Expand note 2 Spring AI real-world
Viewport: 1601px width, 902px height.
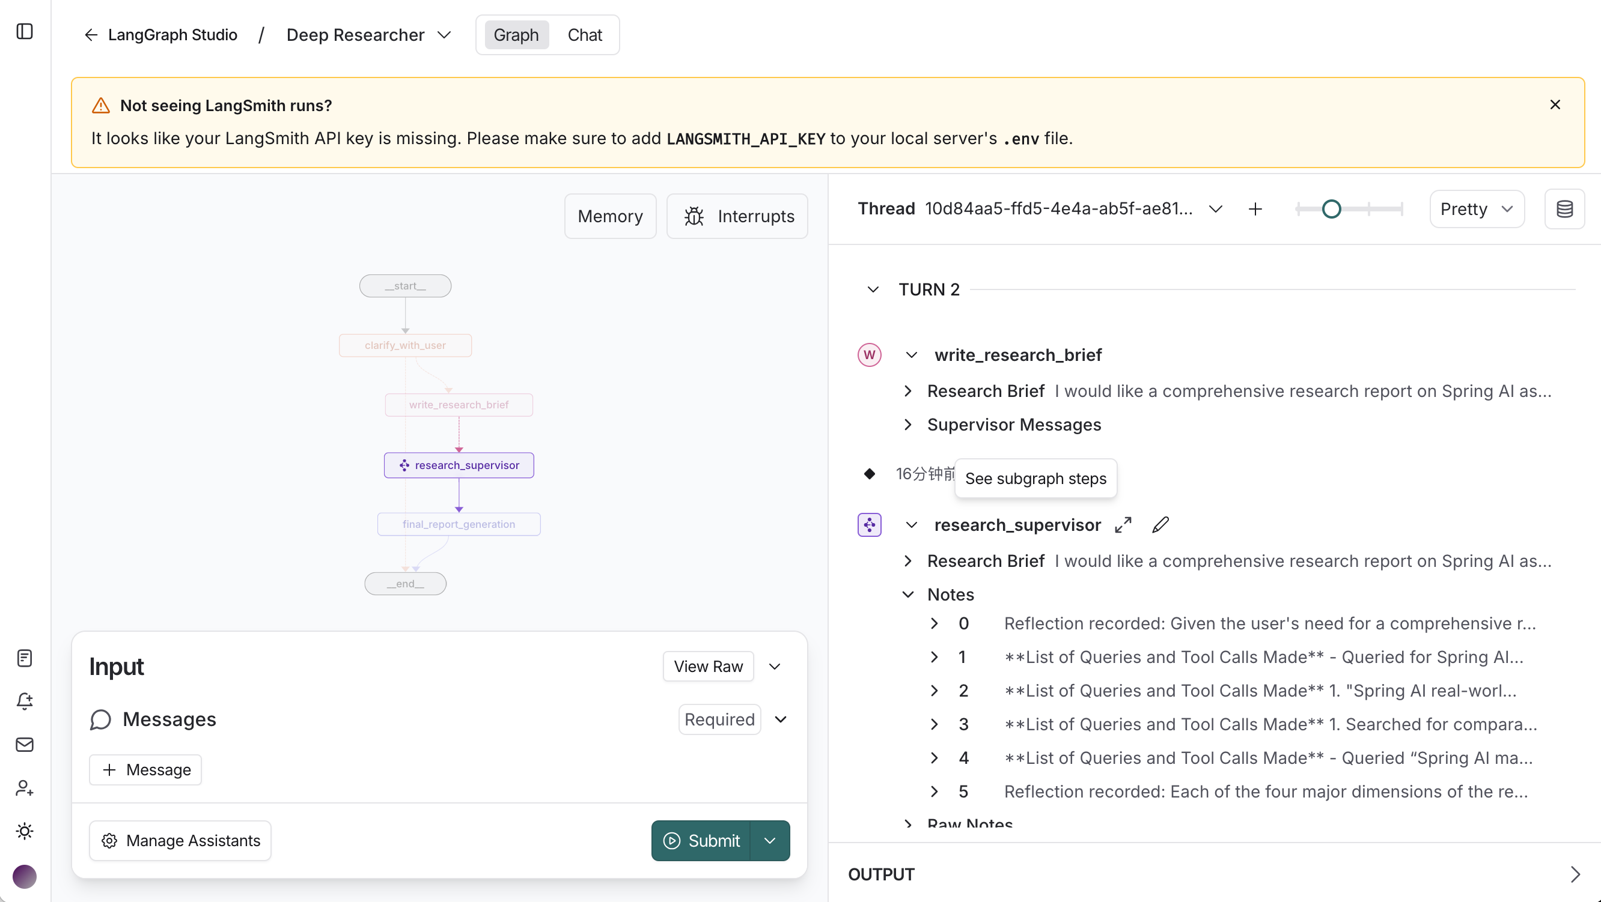point(934,690)
